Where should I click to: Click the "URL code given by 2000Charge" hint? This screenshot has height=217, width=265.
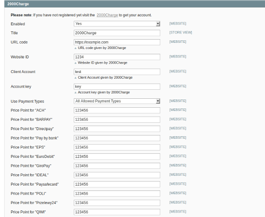[x=102, y=48]
